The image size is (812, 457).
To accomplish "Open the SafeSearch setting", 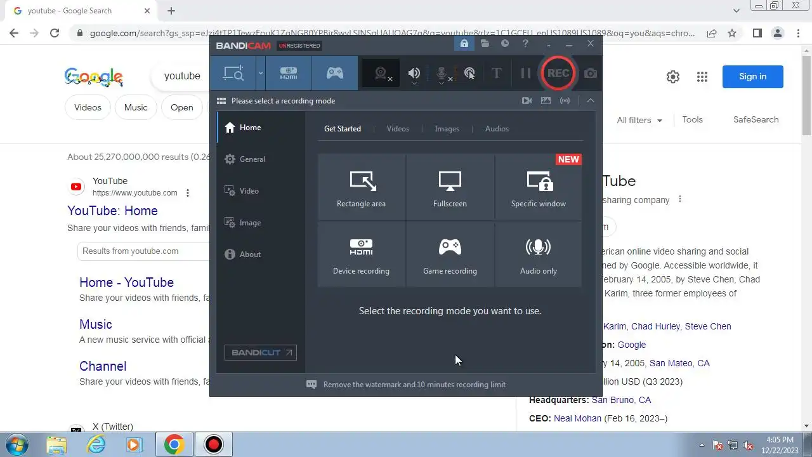I will coord(756,119).
